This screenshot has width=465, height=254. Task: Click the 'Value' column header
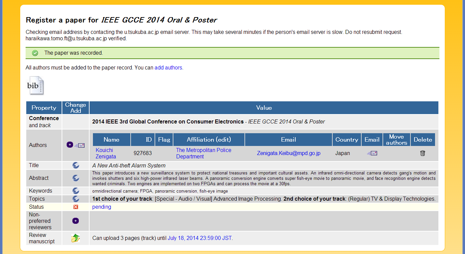[x=264, y=108]
